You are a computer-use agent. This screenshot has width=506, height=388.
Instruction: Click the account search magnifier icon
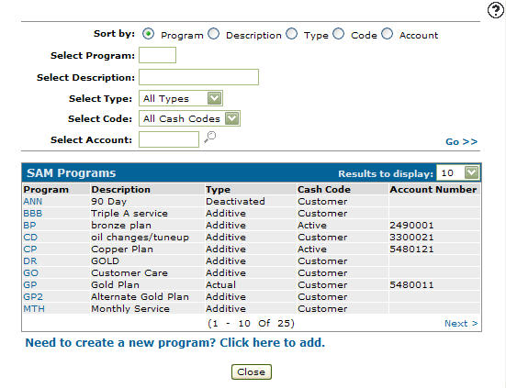click(x=209, y=138)
